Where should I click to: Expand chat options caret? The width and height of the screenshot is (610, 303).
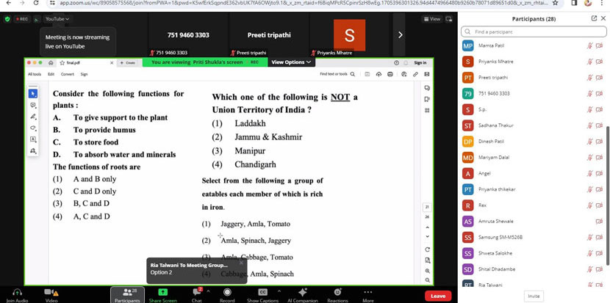point(208,291)
